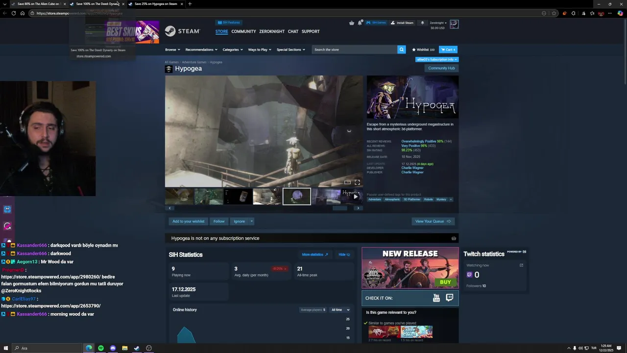627x353 pixels.
Task: Step the thumbnail strip right with the arrow
Action: coord(358,208)
